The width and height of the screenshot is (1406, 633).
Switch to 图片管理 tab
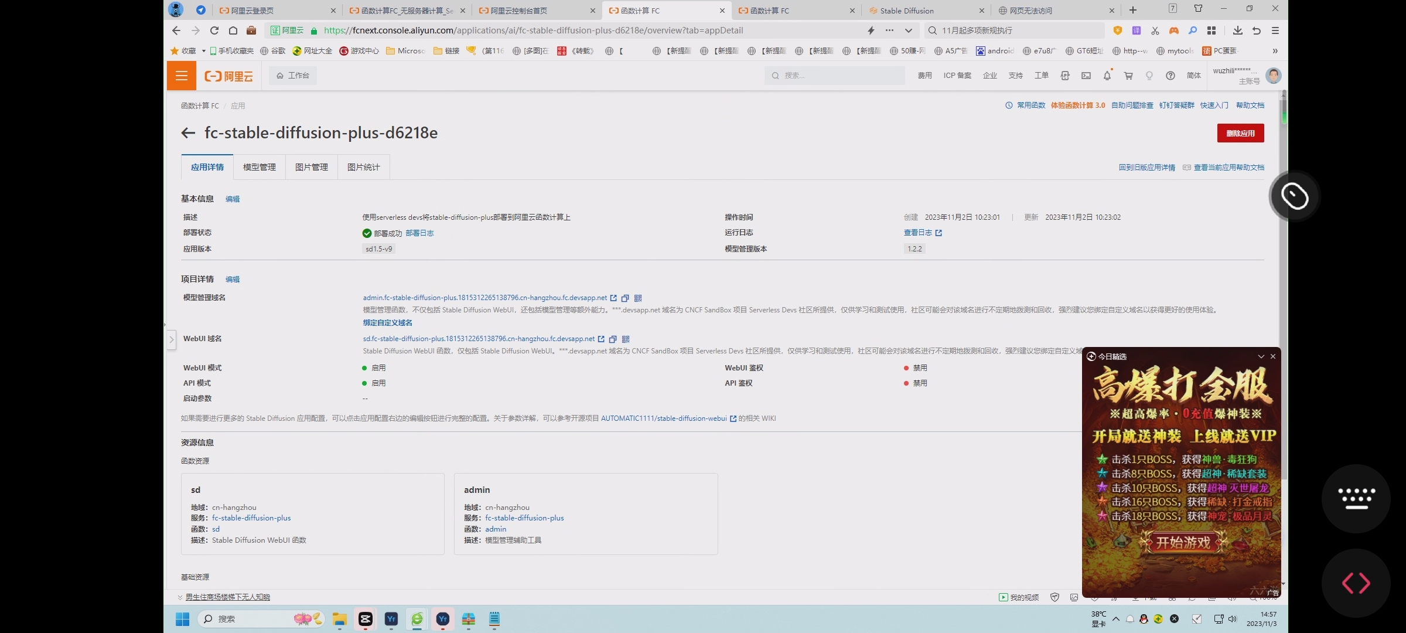(x=312, y=167)
